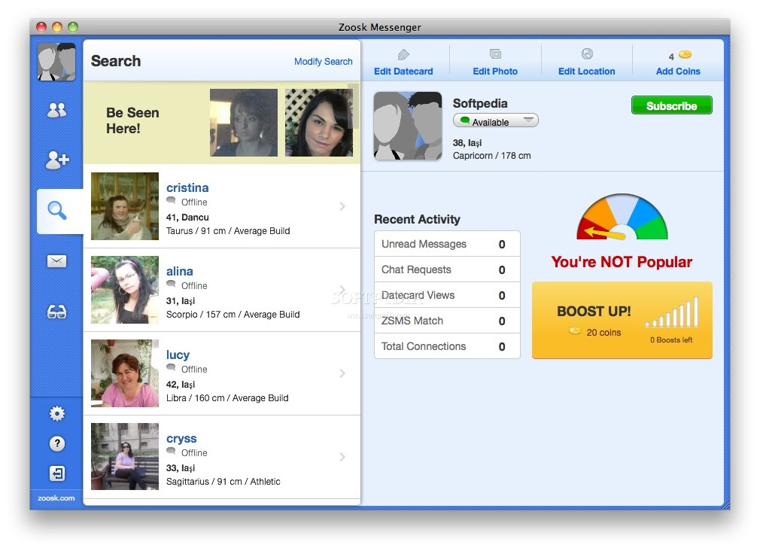
Task: Click the Be Seen Here! text
Action: point(132,120)
